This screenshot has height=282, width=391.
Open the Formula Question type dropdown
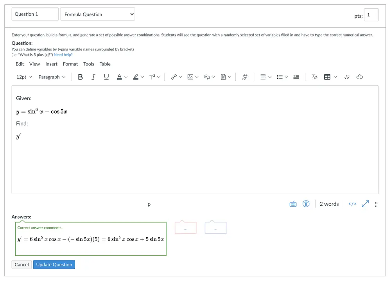tap(97, 14)
